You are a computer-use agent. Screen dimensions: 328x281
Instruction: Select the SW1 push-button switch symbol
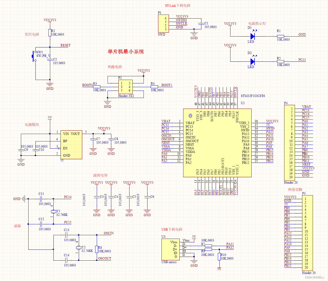34,56
